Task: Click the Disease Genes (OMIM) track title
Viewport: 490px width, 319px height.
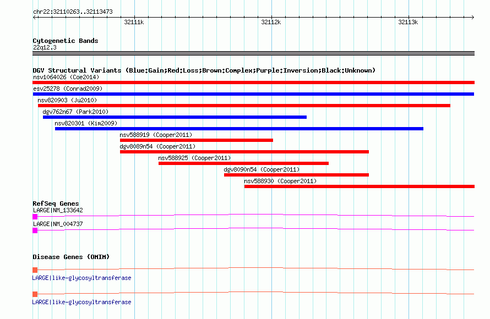Action: click(71, 257)
